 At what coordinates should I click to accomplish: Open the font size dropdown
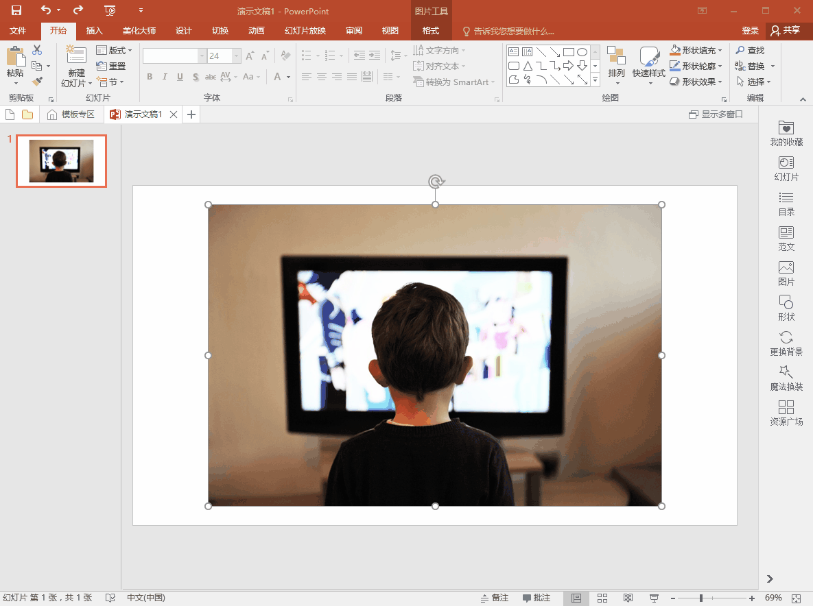pos(237,56)
